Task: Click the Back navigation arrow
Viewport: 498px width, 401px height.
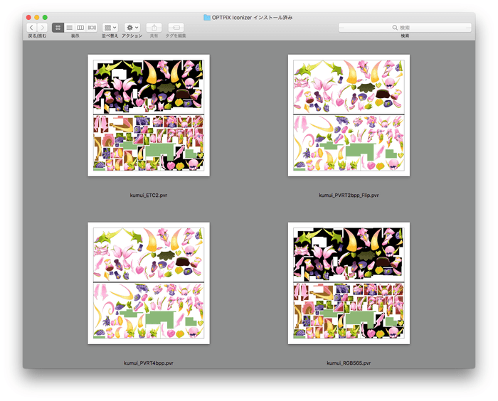Action: 32,28
